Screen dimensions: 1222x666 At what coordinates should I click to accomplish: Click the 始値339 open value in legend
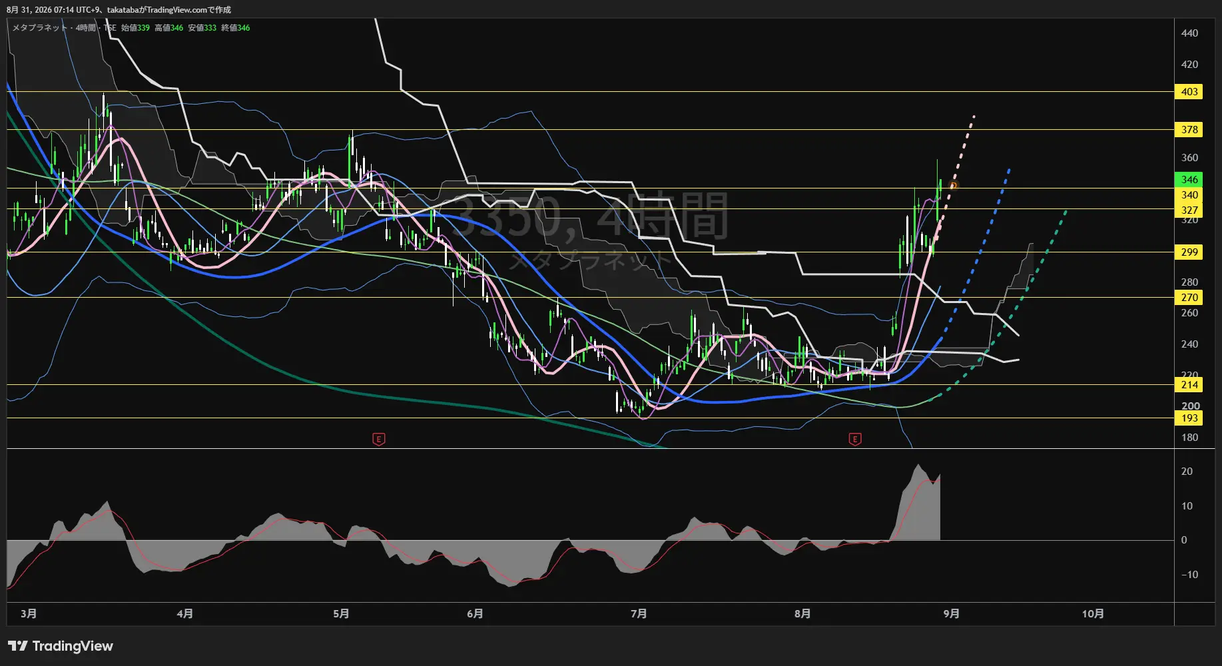point(135,28)
